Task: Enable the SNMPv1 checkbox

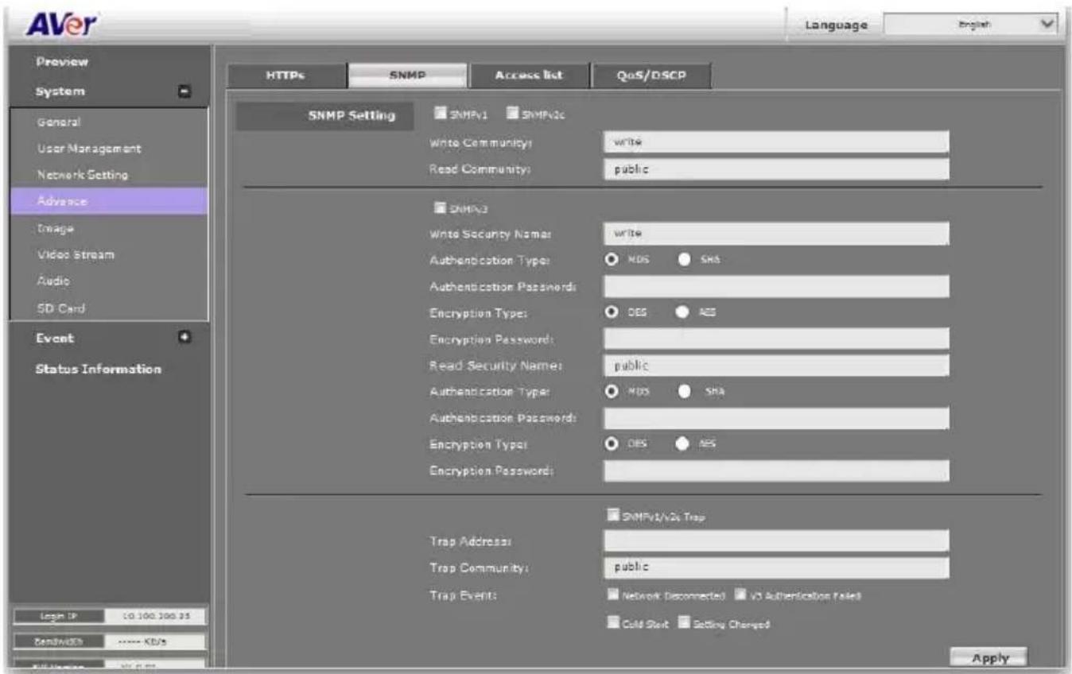Action: tap(441, 114)
